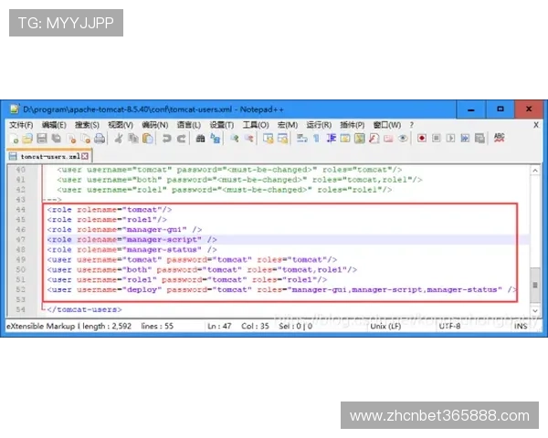
Task: Click the ABC spell check icon
Action: click(499, 138)
